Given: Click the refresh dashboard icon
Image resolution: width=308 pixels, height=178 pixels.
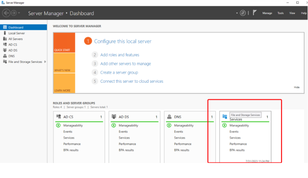Looking at the screenshot, I should tap(242, 13).
